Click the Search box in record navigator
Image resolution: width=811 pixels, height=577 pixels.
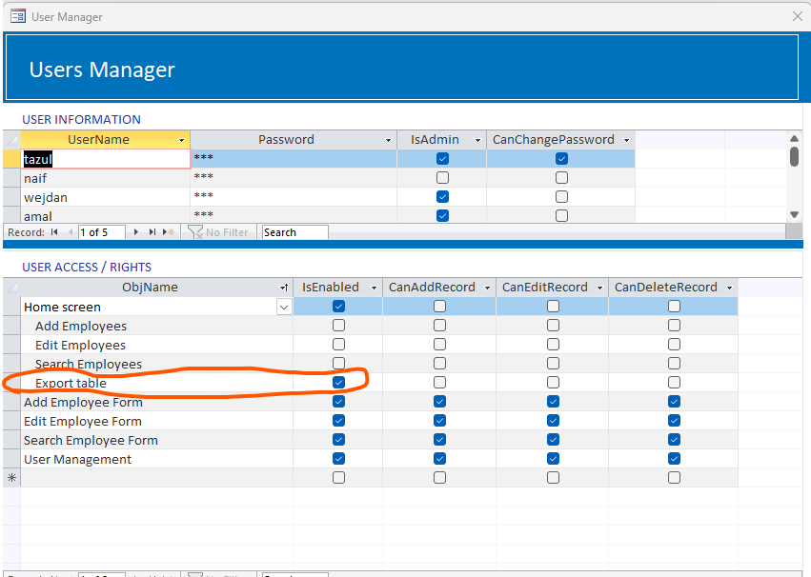coord(294,232)
